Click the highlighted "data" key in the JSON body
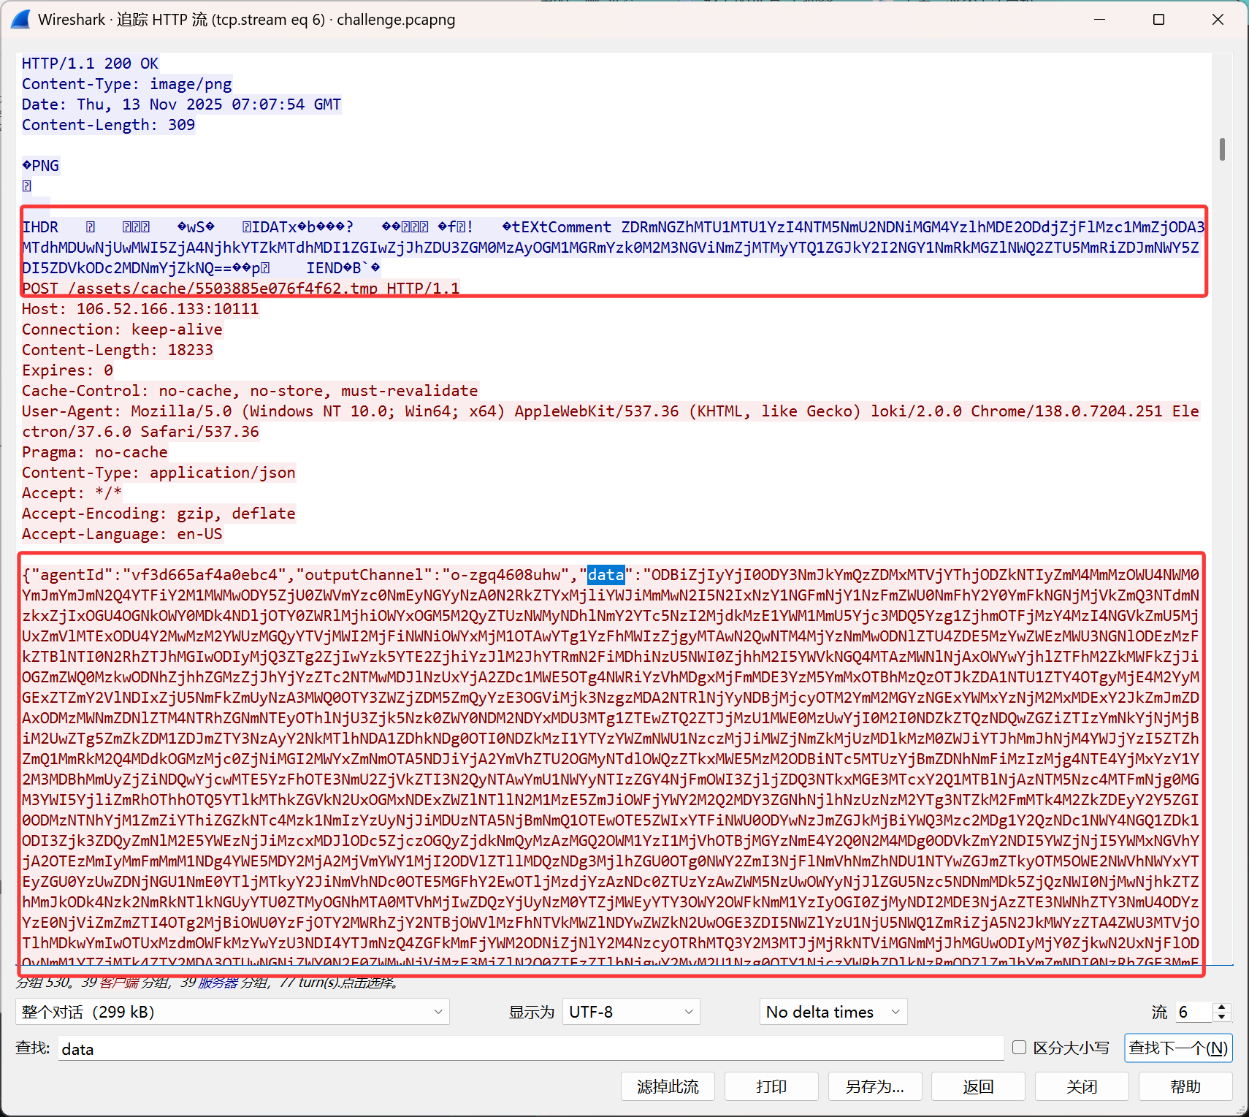Image resolution: width=1249 pixels, height=1117 pixels. [606, 575]
